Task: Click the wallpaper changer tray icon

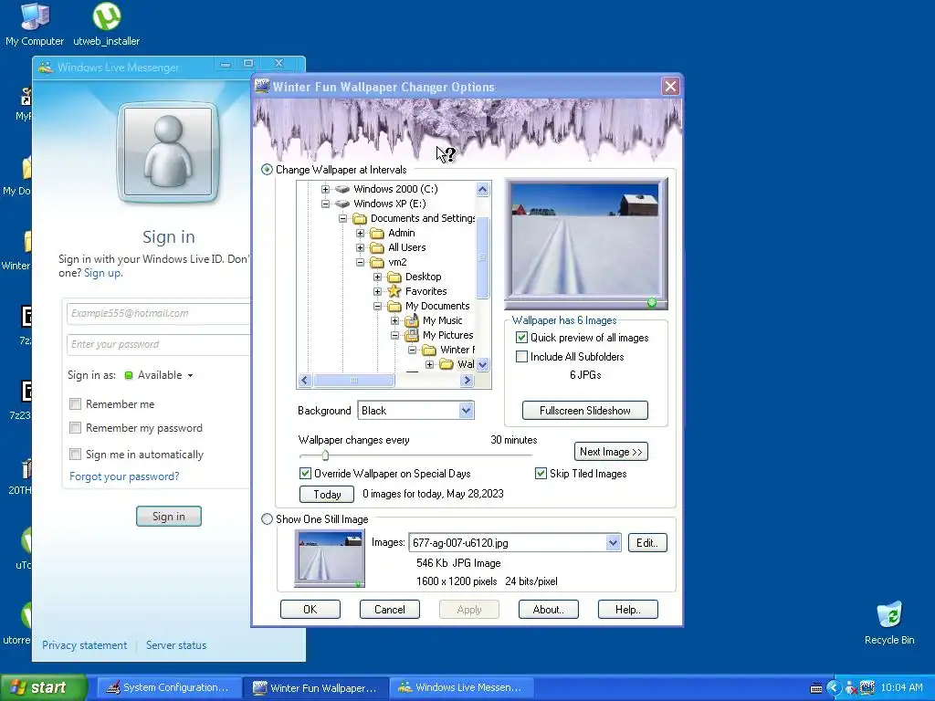Action: tap(867, 688)
